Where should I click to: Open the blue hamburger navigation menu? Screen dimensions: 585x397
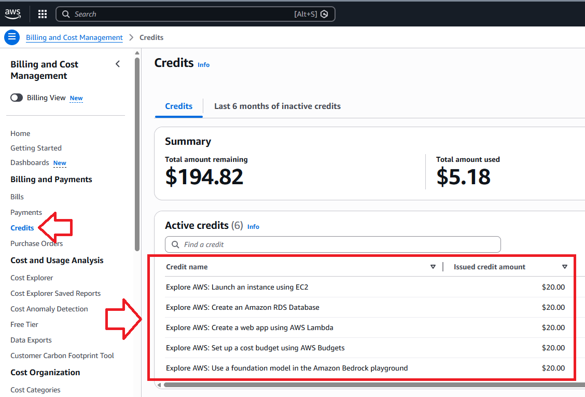[12, 37]
